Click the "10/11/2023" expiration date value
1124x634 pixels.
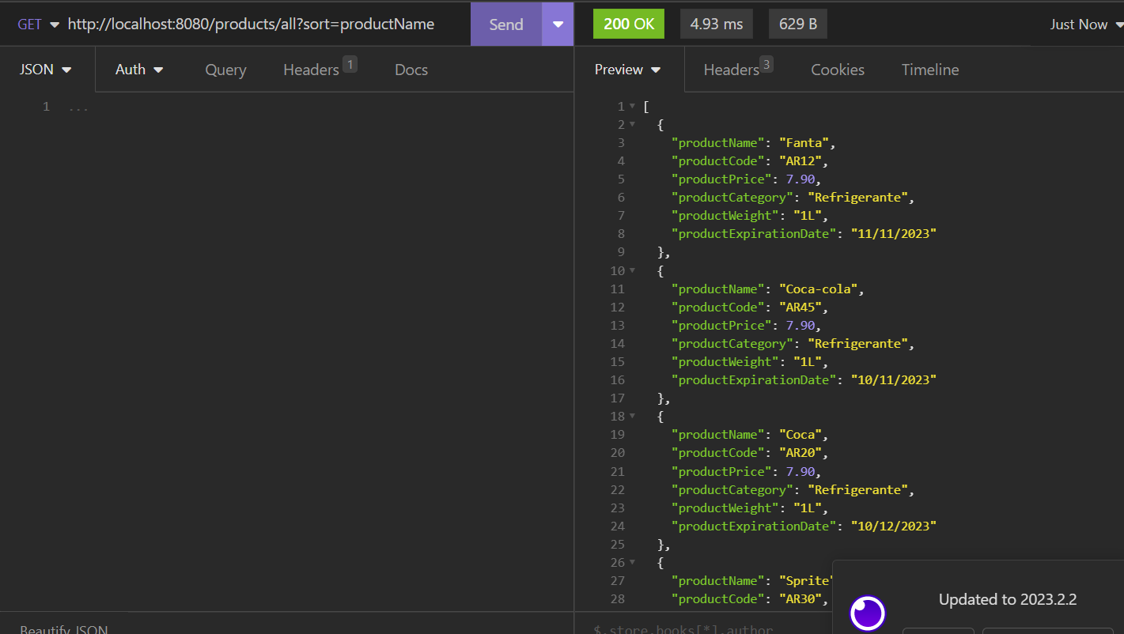[x=893, y=380]
